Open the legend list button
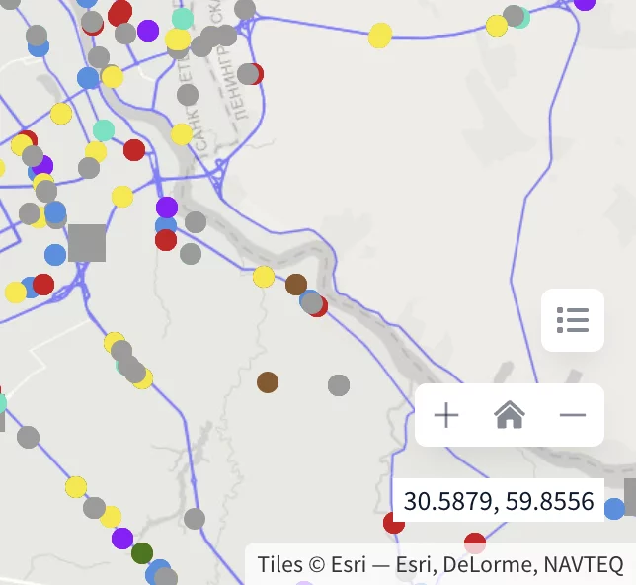Screen dimensions: 636x585 click(x=573, y=320)
